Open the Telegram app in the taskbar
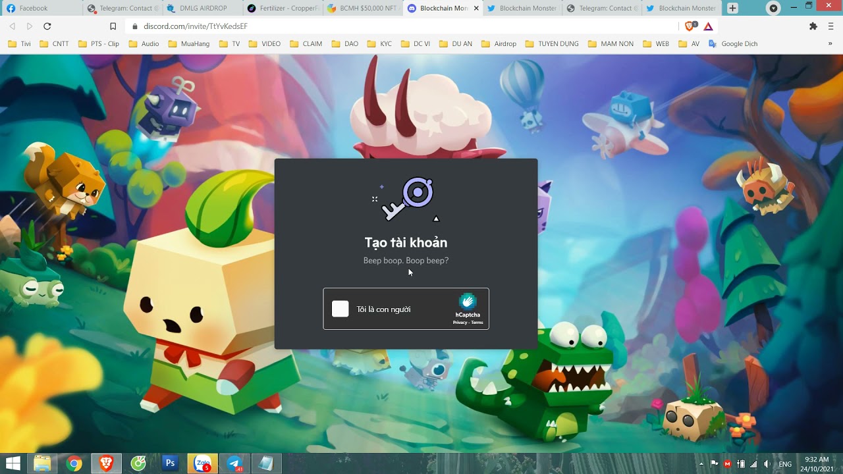Viewport: 843px width, 474px height. click(x=234, y=463)
